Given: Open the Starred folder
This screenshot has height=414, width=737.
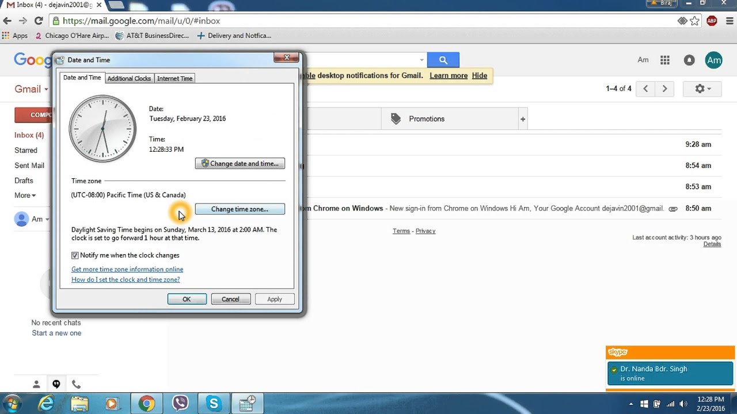Looking at the screenshot, I should click(26, 150).
